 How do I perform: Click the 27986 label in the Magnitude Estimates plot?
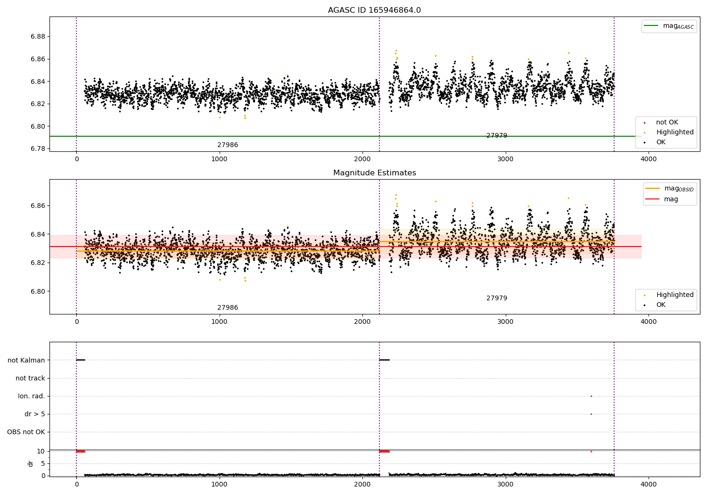[x=228, y=308]
